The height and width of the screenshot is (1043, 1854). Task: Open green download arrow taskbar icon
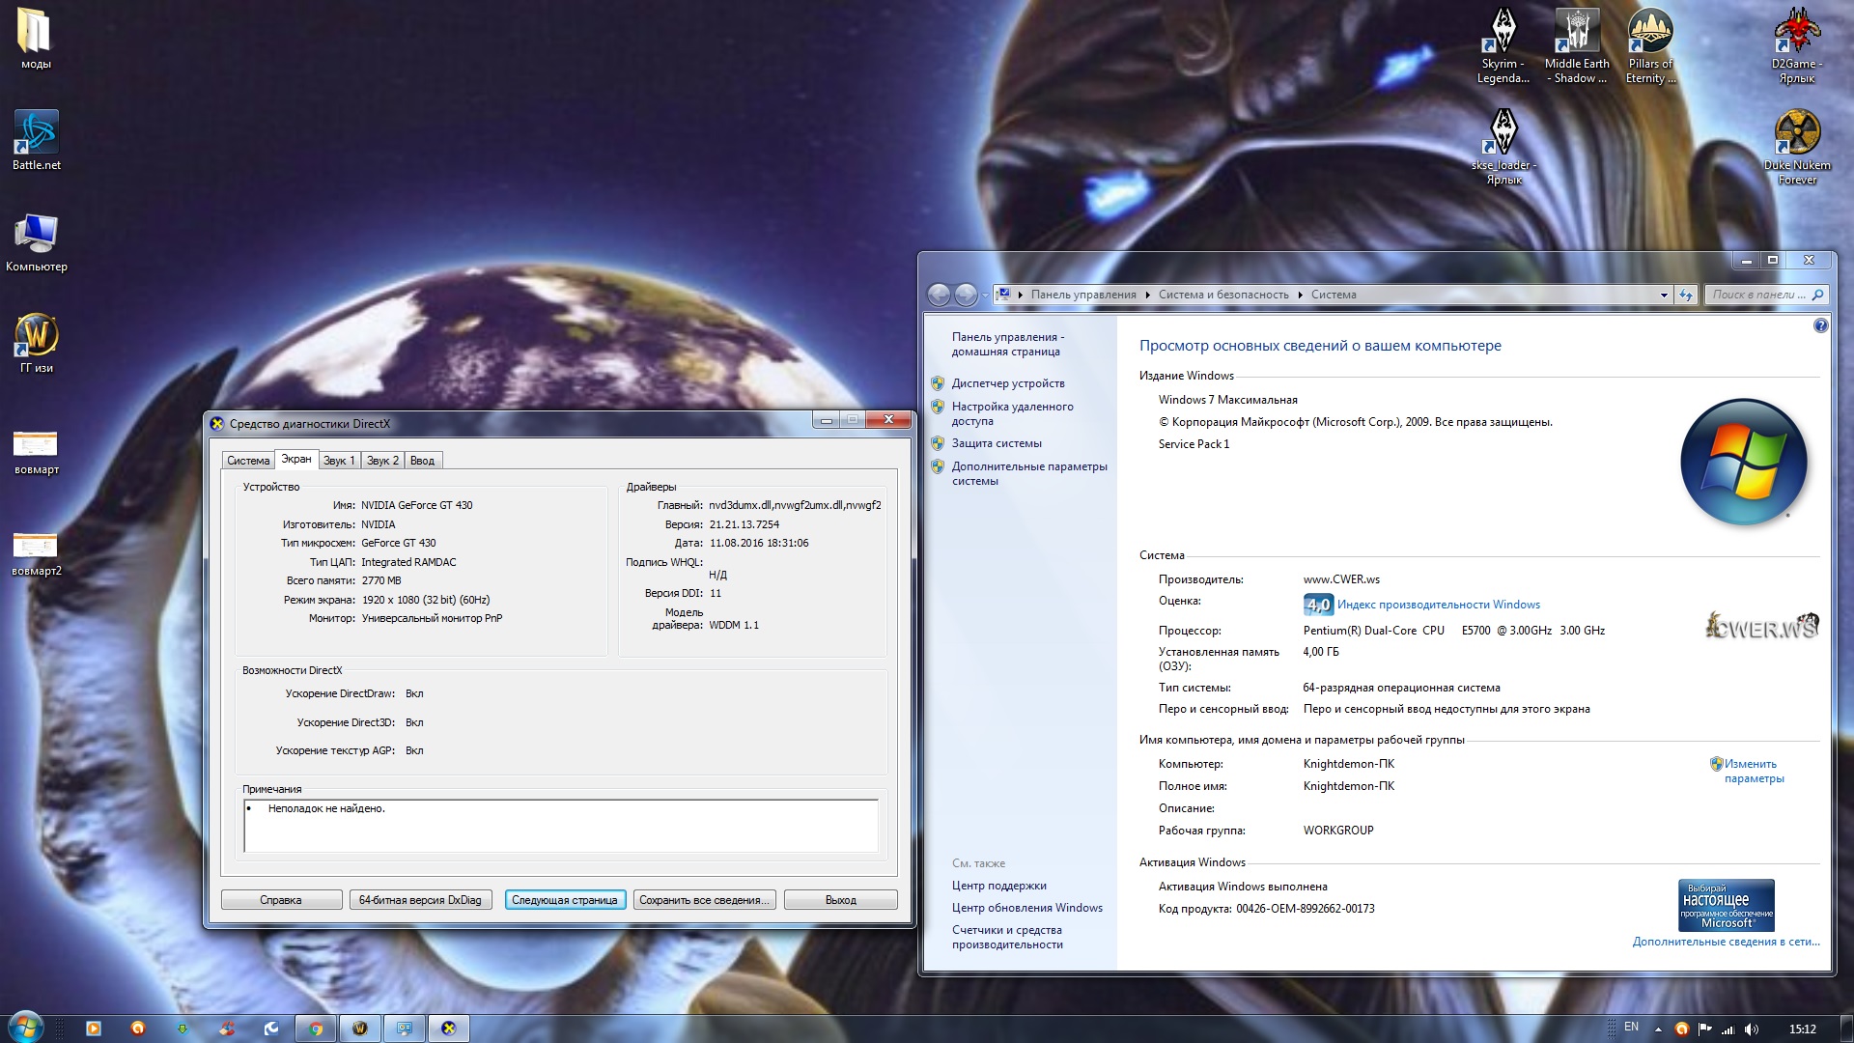(x=183, y=1029)
